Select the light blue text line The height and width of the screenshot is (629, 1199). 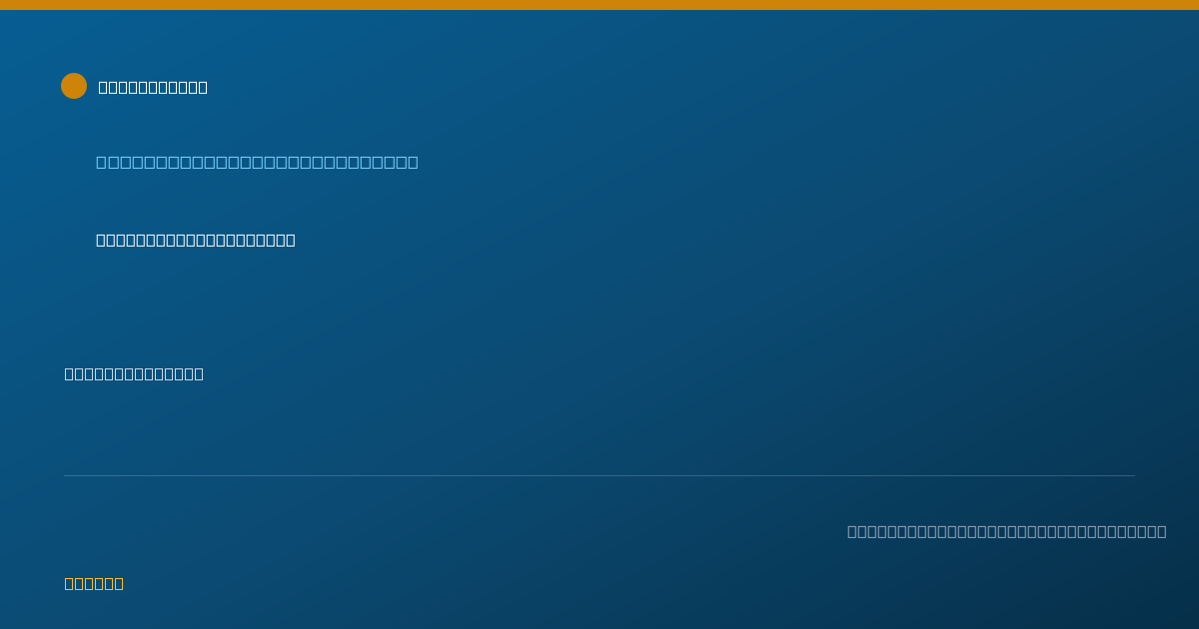click(257, 162)
